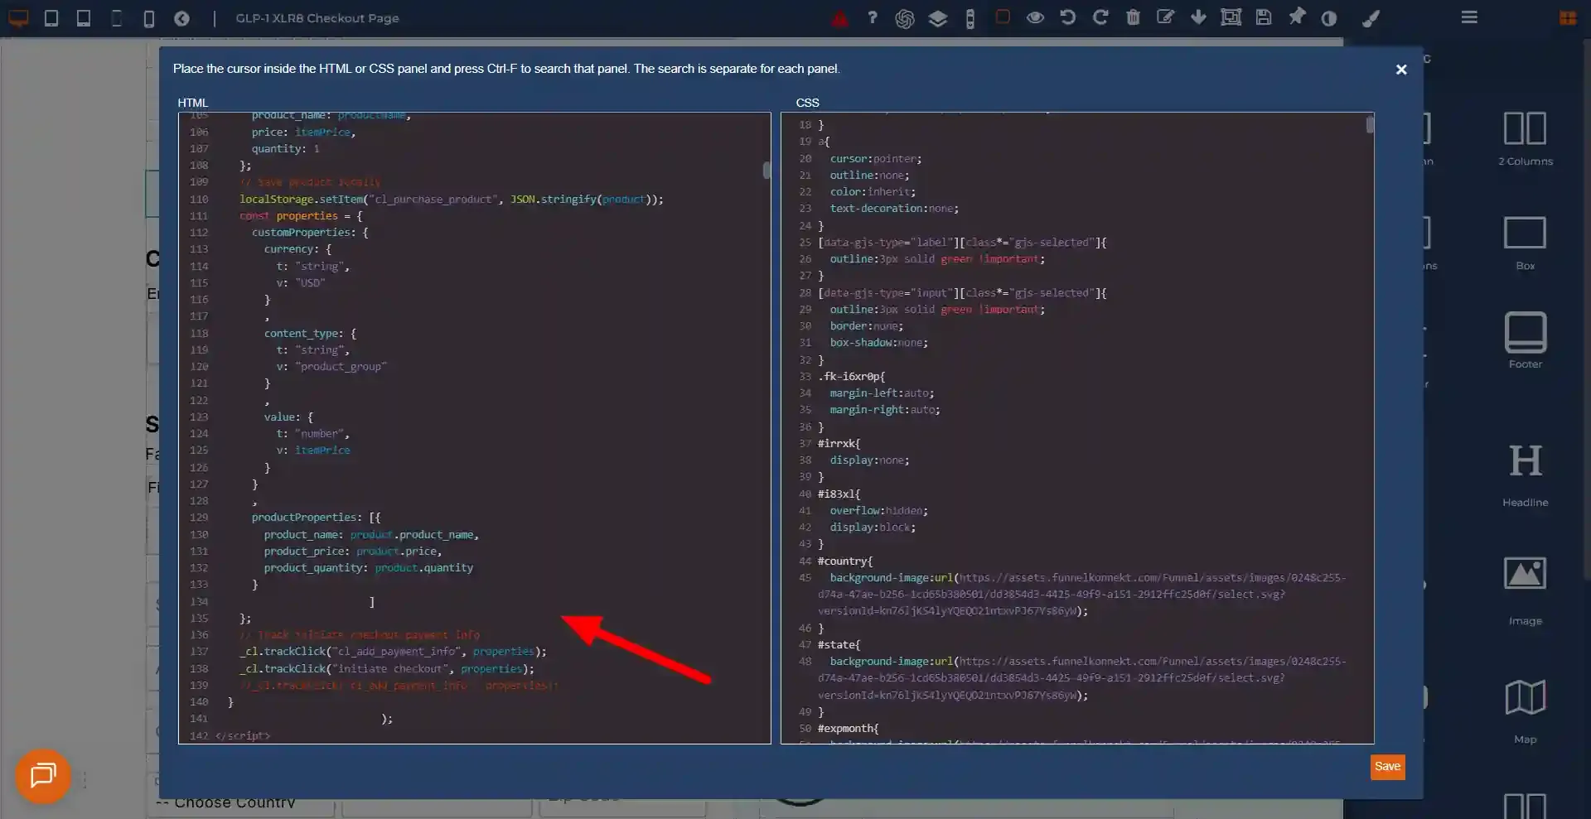Open the style paintbrush icon
1591x819 pixels.
pyautogui.click(x=1371, y=18)
